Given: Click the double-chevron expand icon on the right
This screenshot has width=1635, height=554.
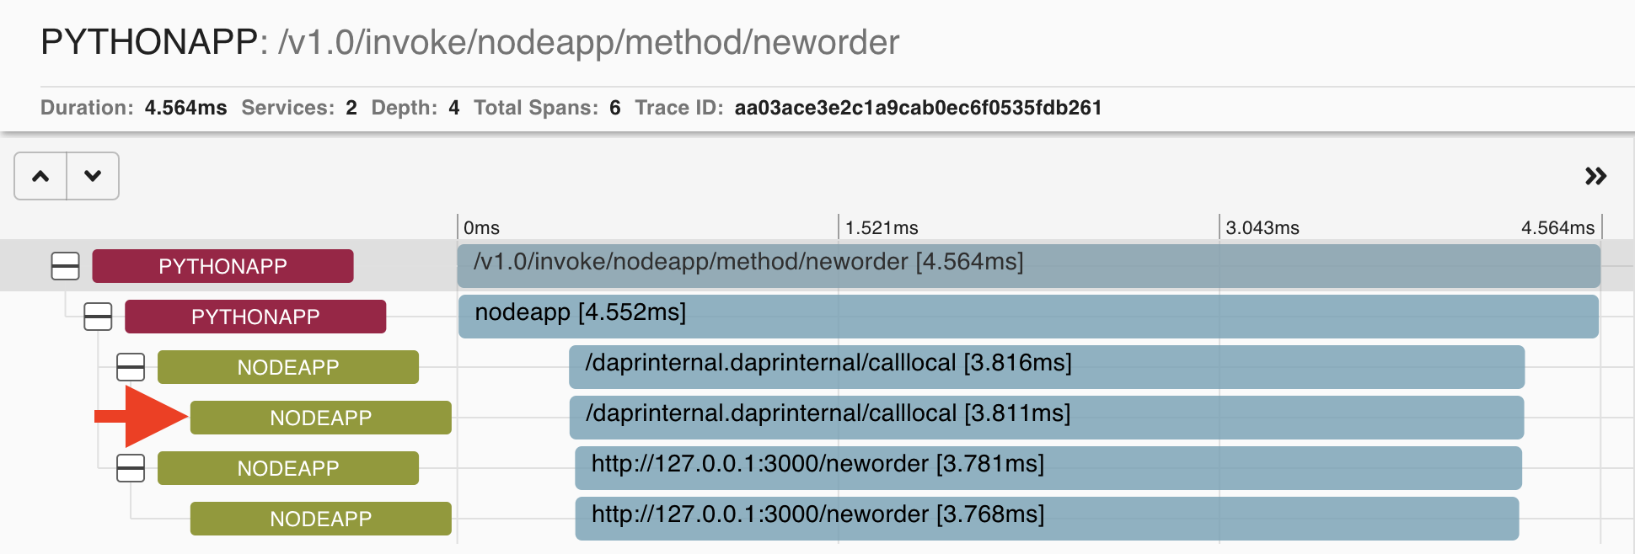Looking at the screenshot, I should pos(1595,175).
